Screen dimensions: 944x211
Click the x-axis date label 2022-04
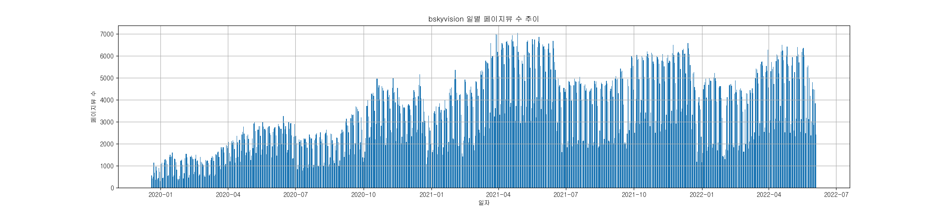click(x=769, y=195)
